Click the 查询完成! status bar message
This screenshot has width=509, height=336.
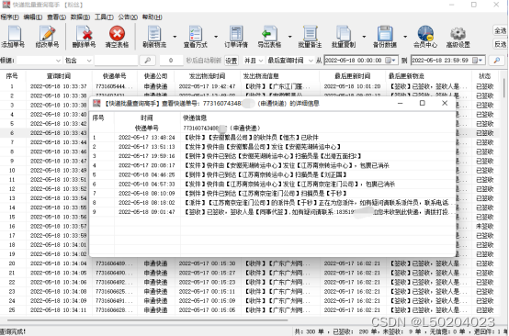click(13, 331)
